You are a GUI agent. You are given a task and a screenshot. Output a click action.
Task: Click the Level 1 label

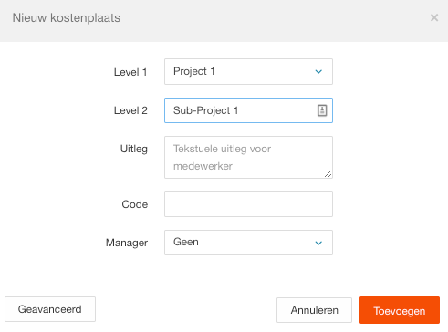point(130,72)
